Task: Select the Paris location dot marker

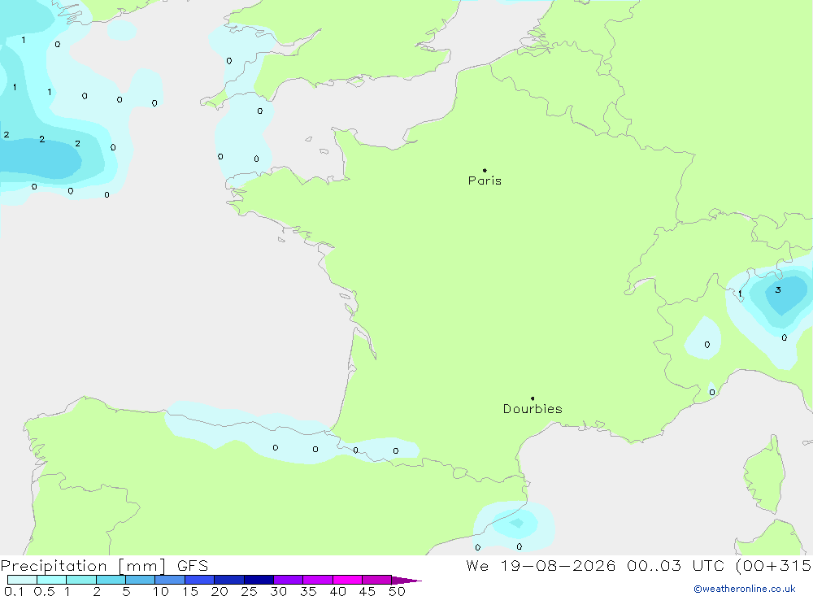Action: 485,170
